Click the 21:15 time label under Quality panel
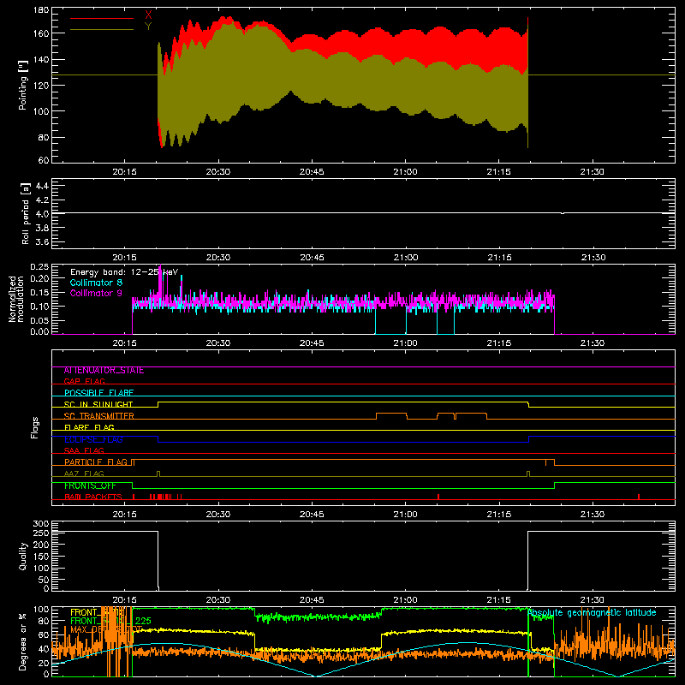 (x=499, y=600)
